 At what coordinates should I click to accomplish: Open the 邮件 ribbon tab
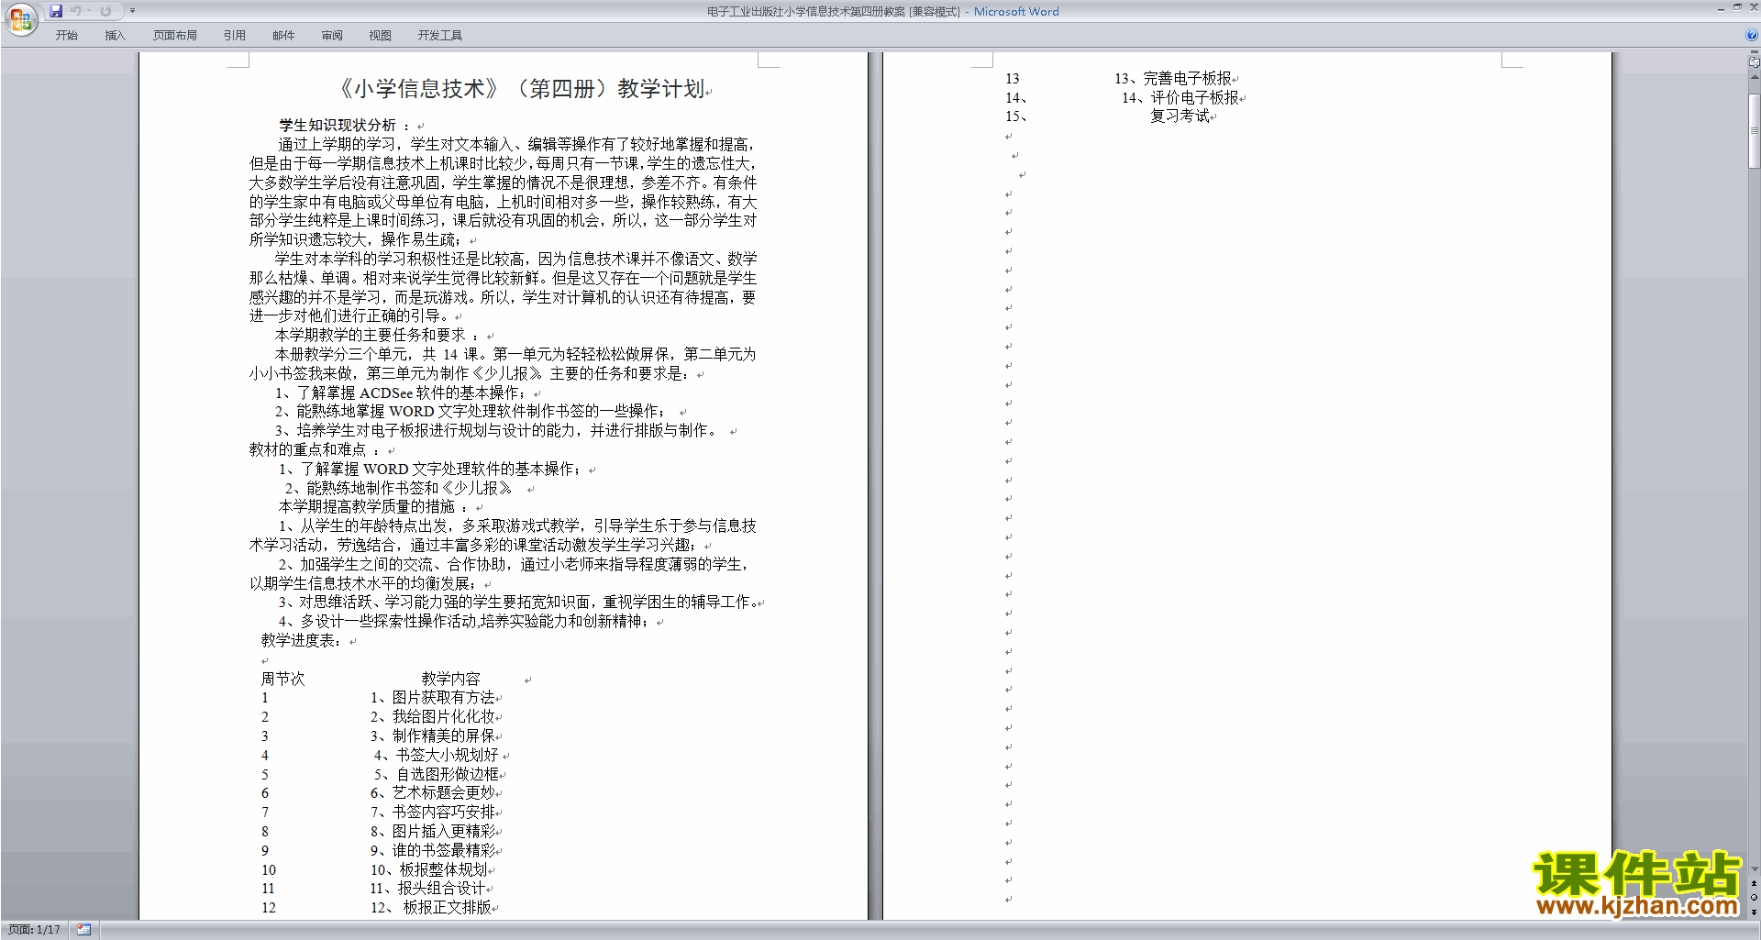click(283, 35)
